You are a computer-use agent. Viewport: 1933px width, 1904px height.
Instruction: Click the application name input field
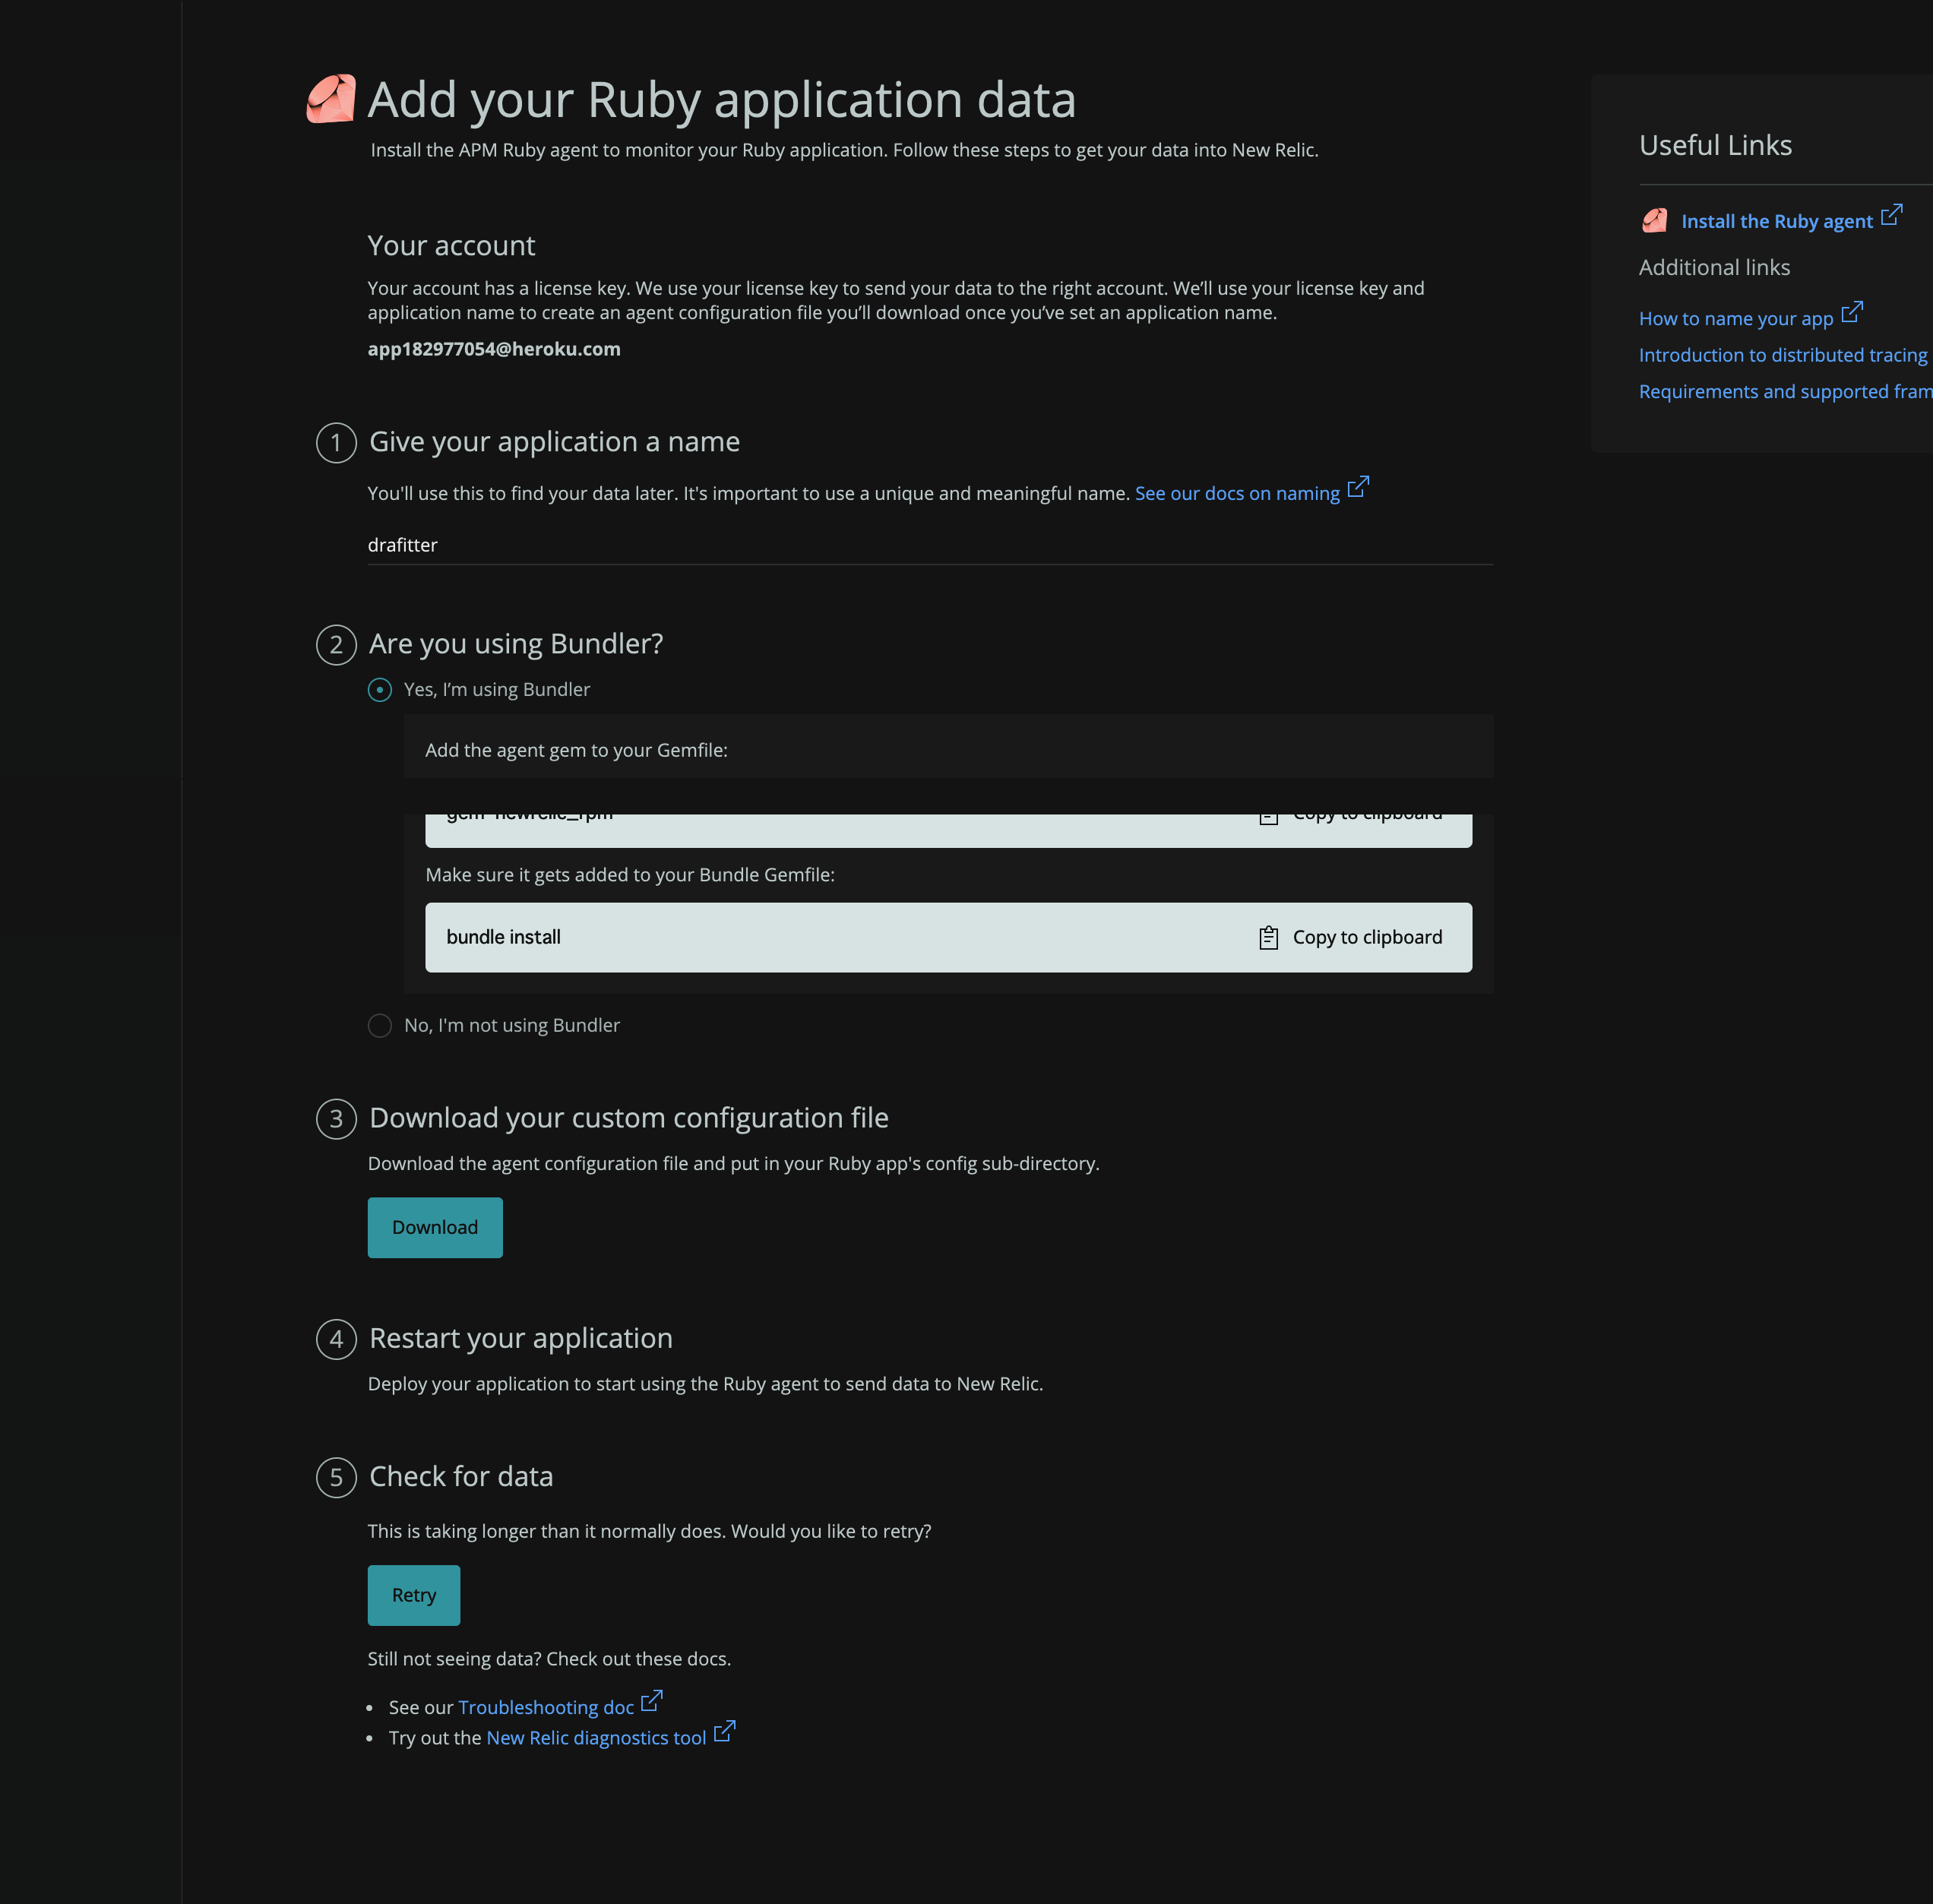click(931, 544)
